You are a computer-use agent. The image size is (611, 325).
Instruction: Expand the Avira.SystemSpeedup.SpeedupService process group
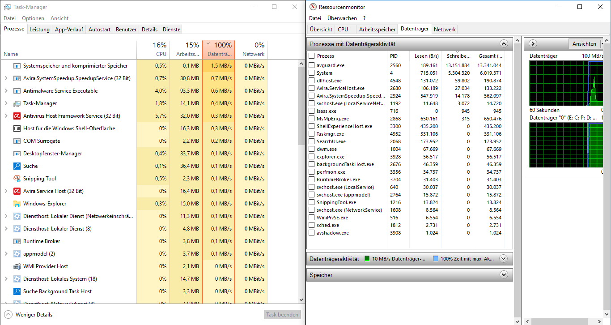tap(6, 78)
